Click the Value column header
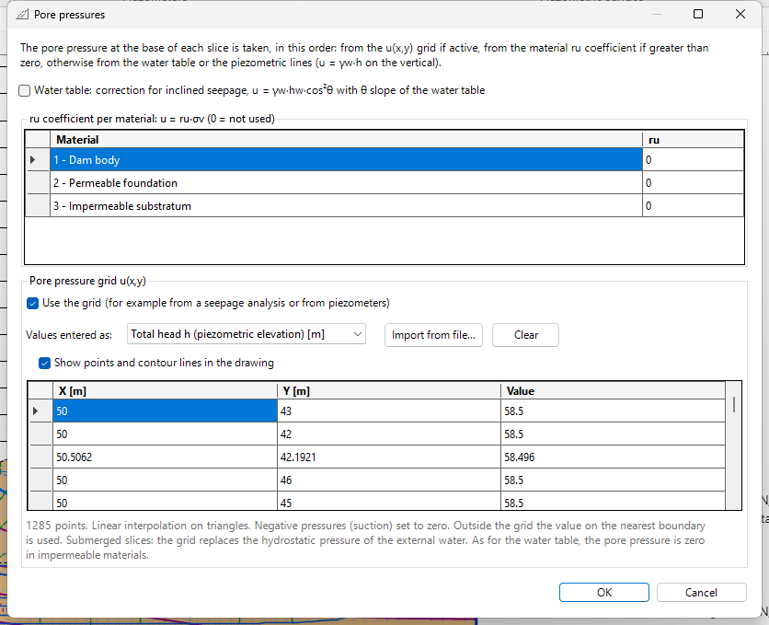 coord(613,391)
